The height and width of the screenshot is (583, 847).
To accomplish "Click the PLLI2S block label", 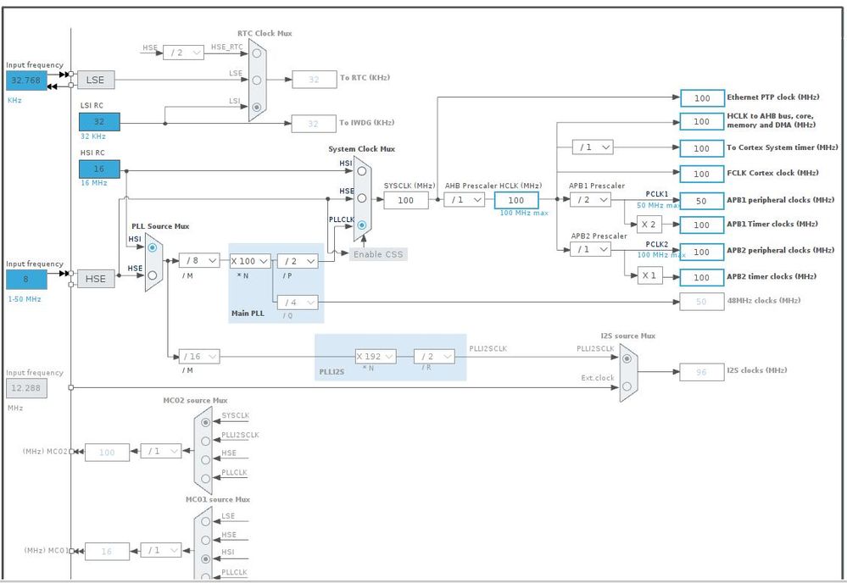I will tap(332, 372).
